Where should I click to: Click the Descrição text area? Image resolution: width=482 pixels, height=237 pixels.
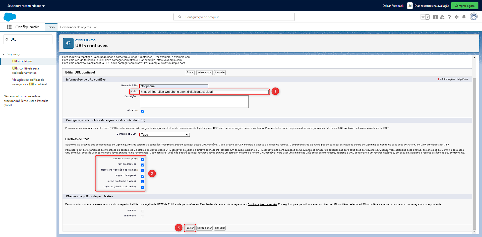(x=194, y=102)
